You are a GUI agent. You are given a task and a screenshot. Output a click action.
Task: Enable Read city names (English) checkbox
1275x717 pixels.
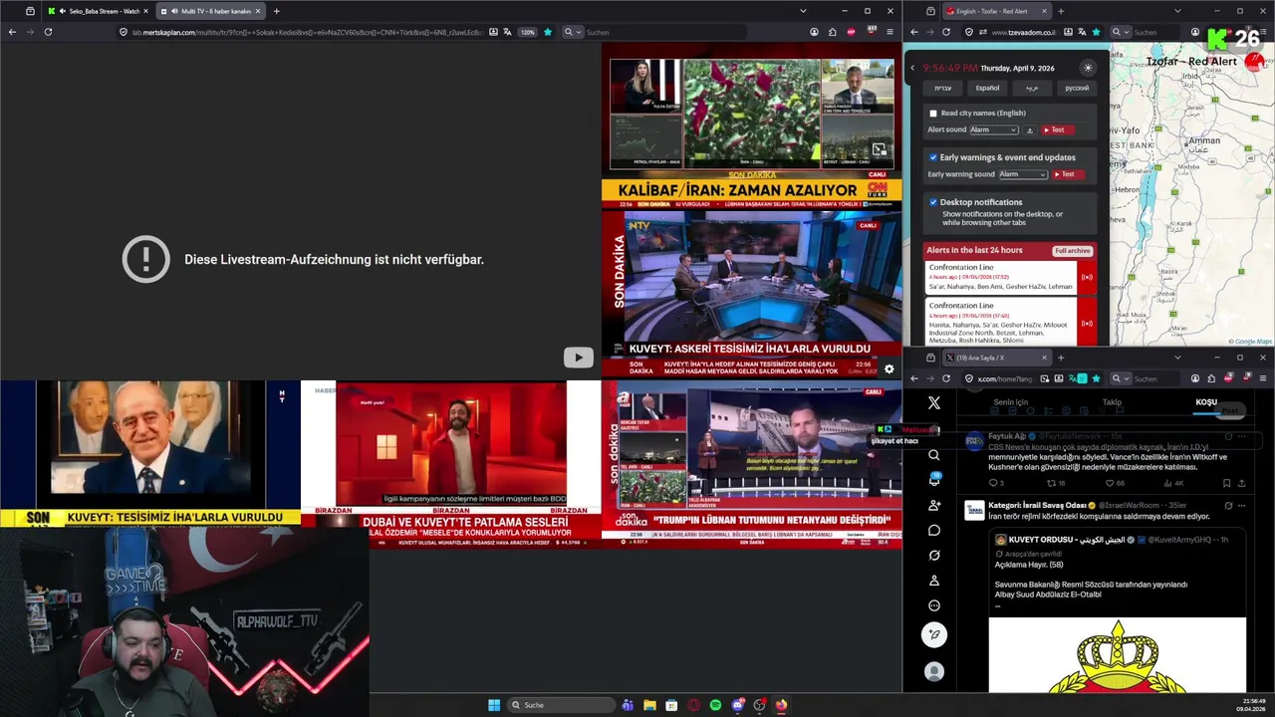point(933,114)
